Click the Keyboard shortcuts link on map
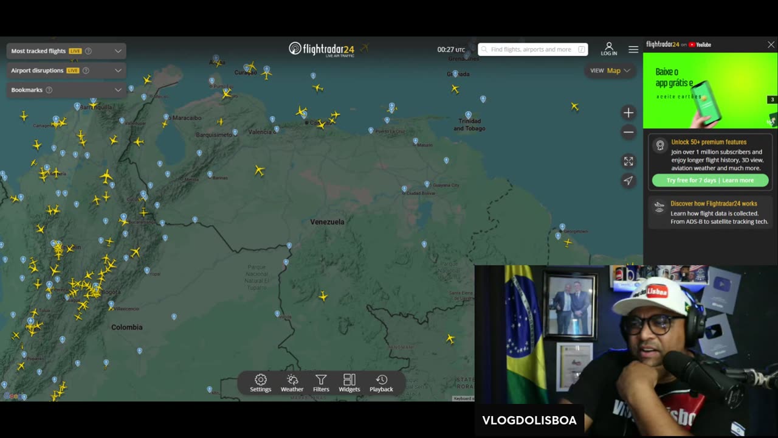Screen dimensions: 778x438 [x=463, y=398]
